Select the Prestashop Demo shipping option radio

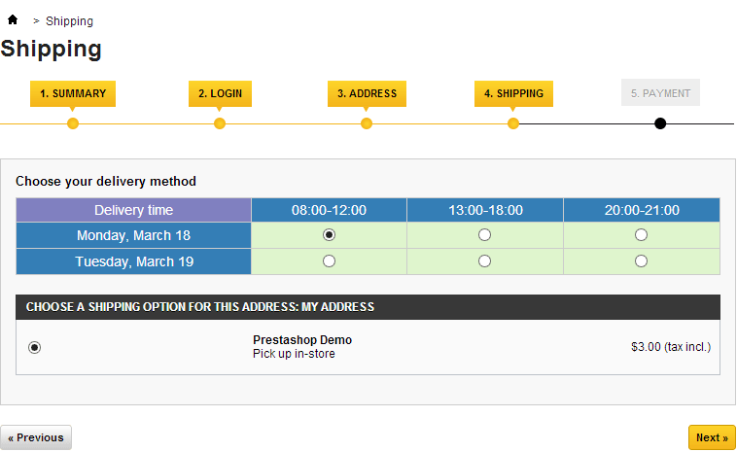34,347
